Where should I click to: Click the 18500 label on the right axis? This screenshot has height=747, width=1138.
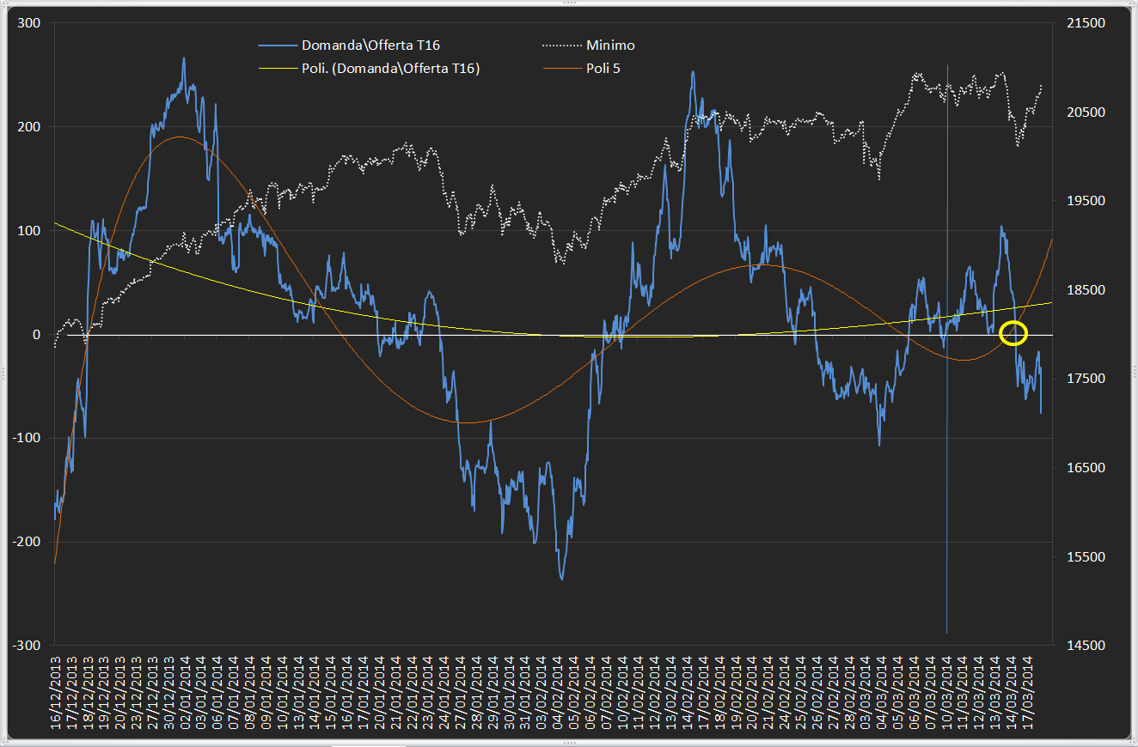(1086, 290)
